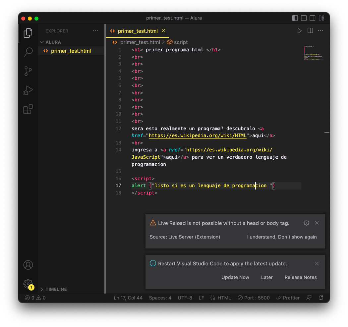
Task: Toggle the secondary side bar visibility
Action: (x=313, y=18)
